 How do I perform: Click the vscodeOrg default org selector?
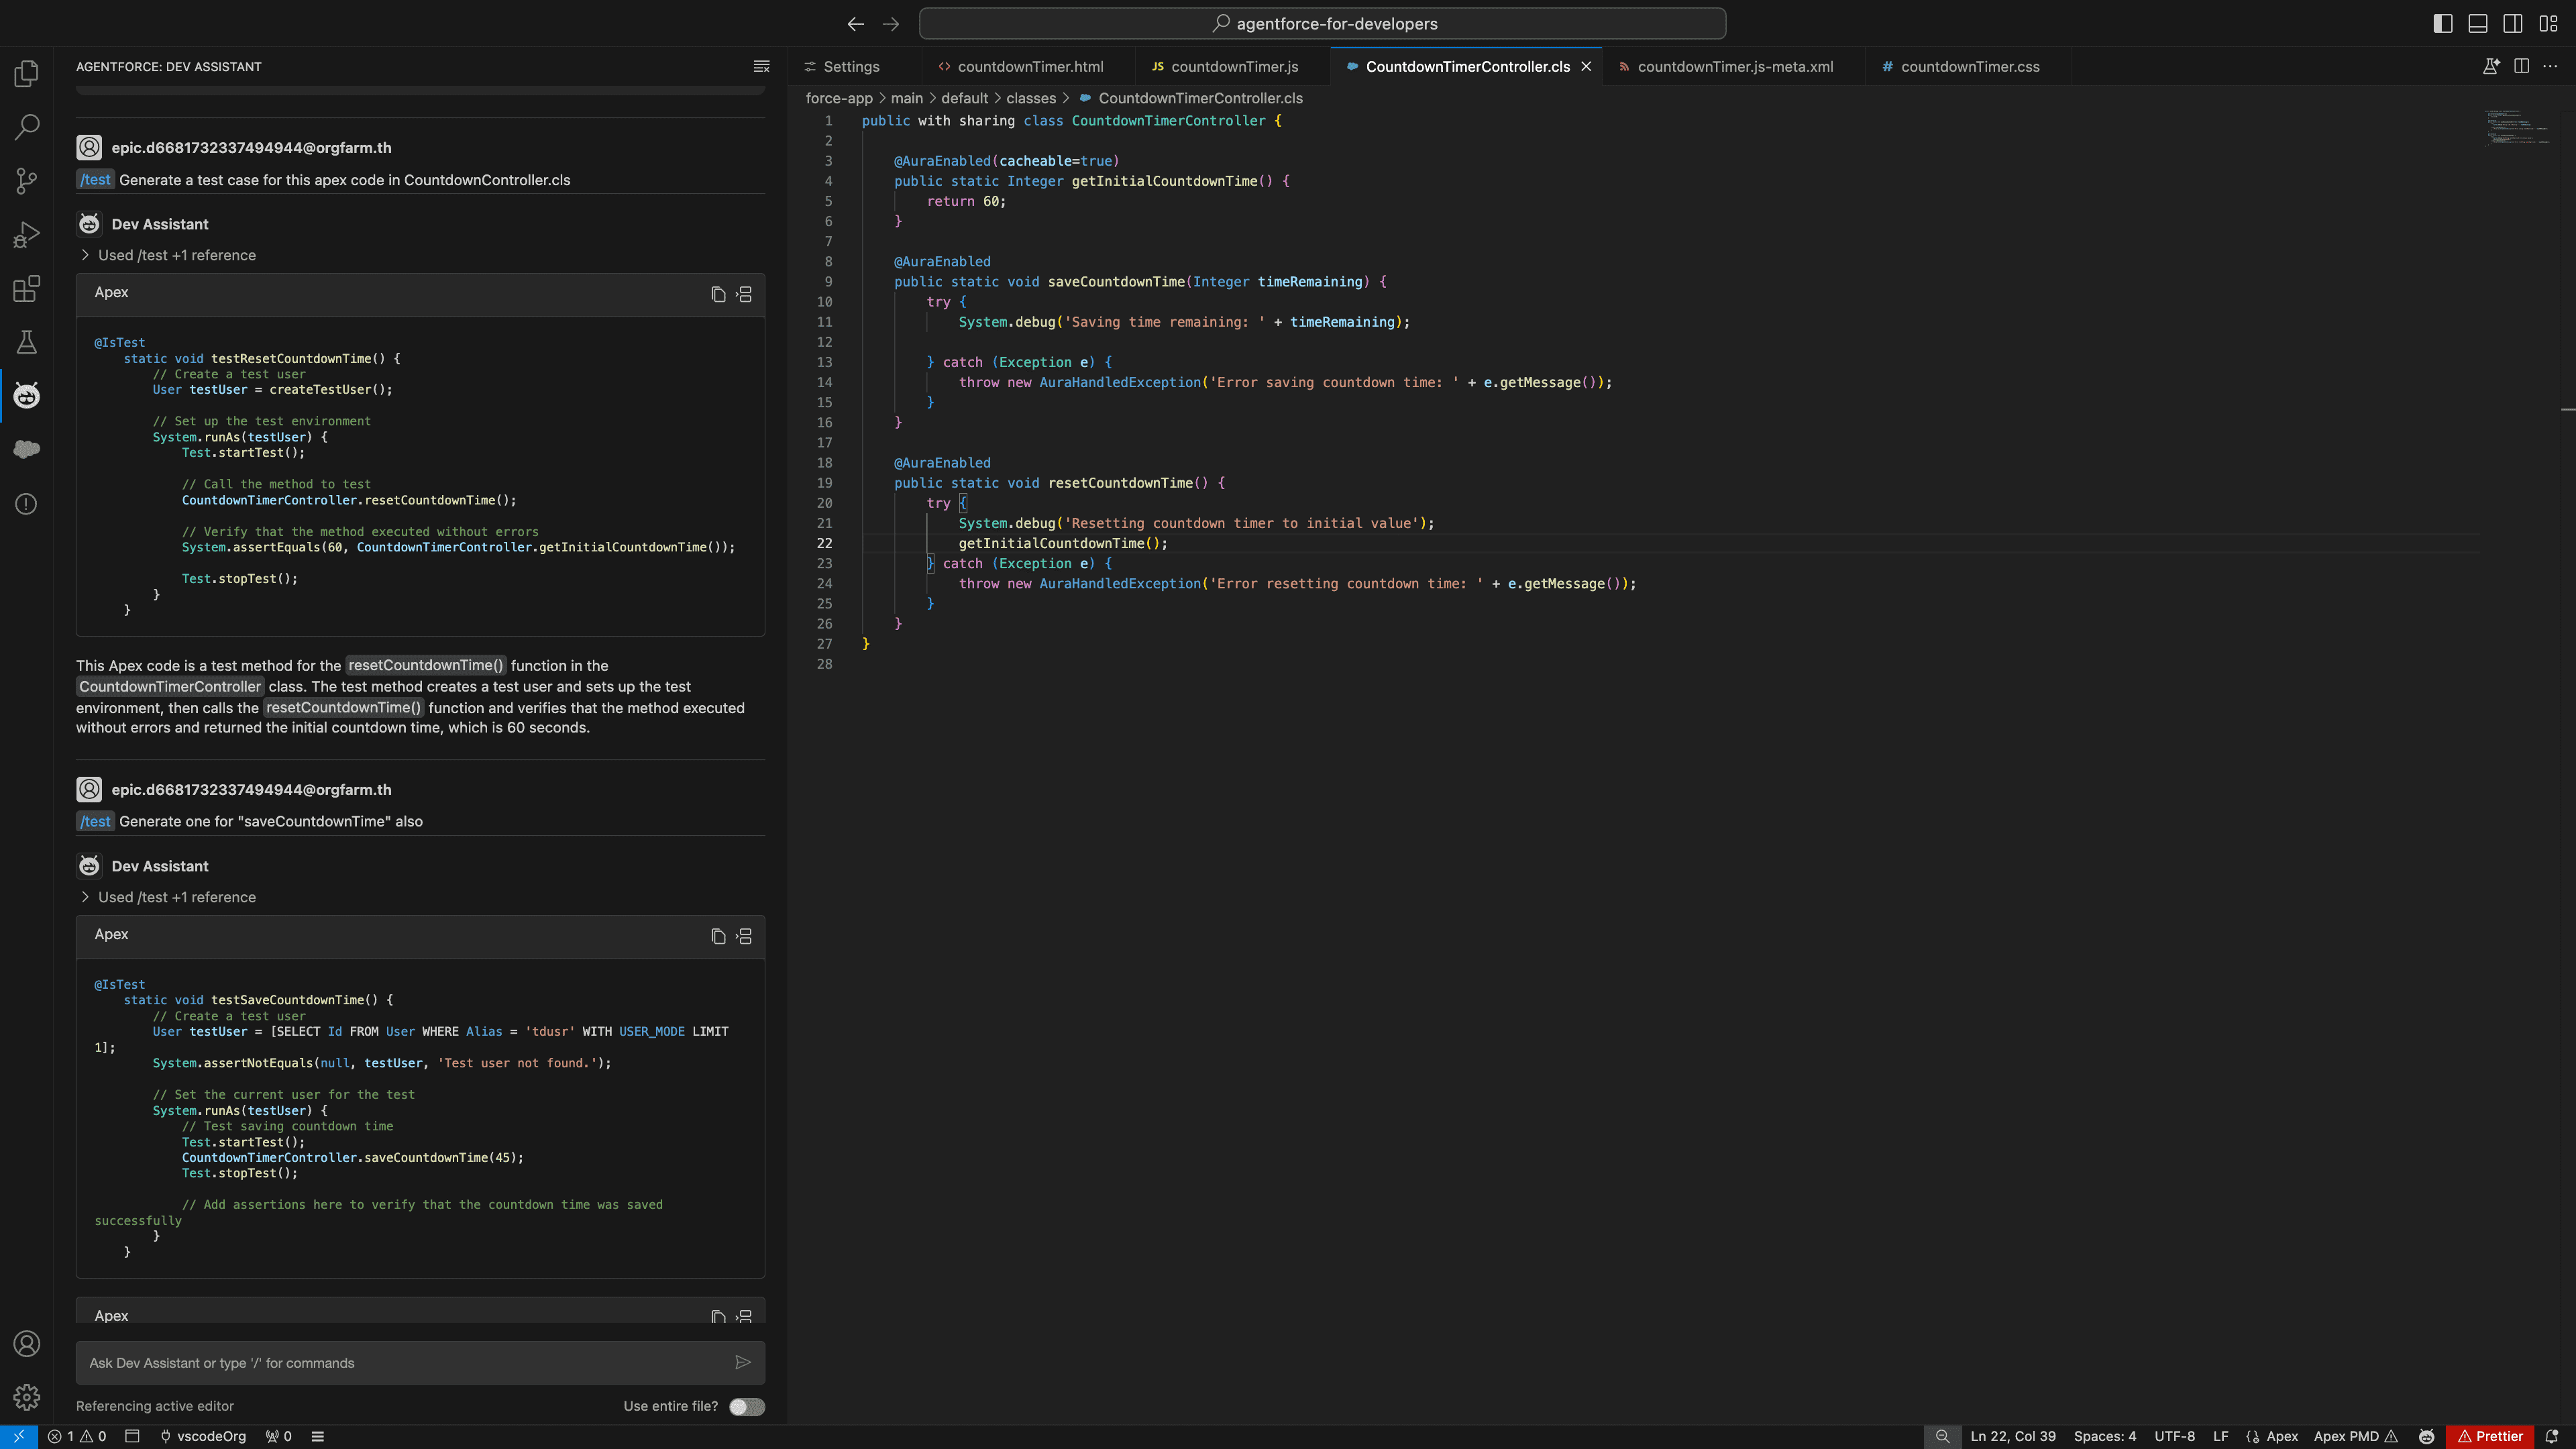203,1436
